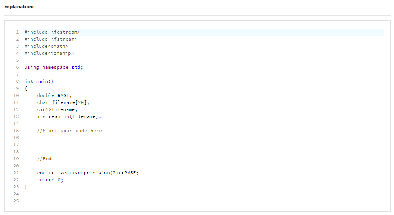Click the 'int main()' line

coord(39,81)
